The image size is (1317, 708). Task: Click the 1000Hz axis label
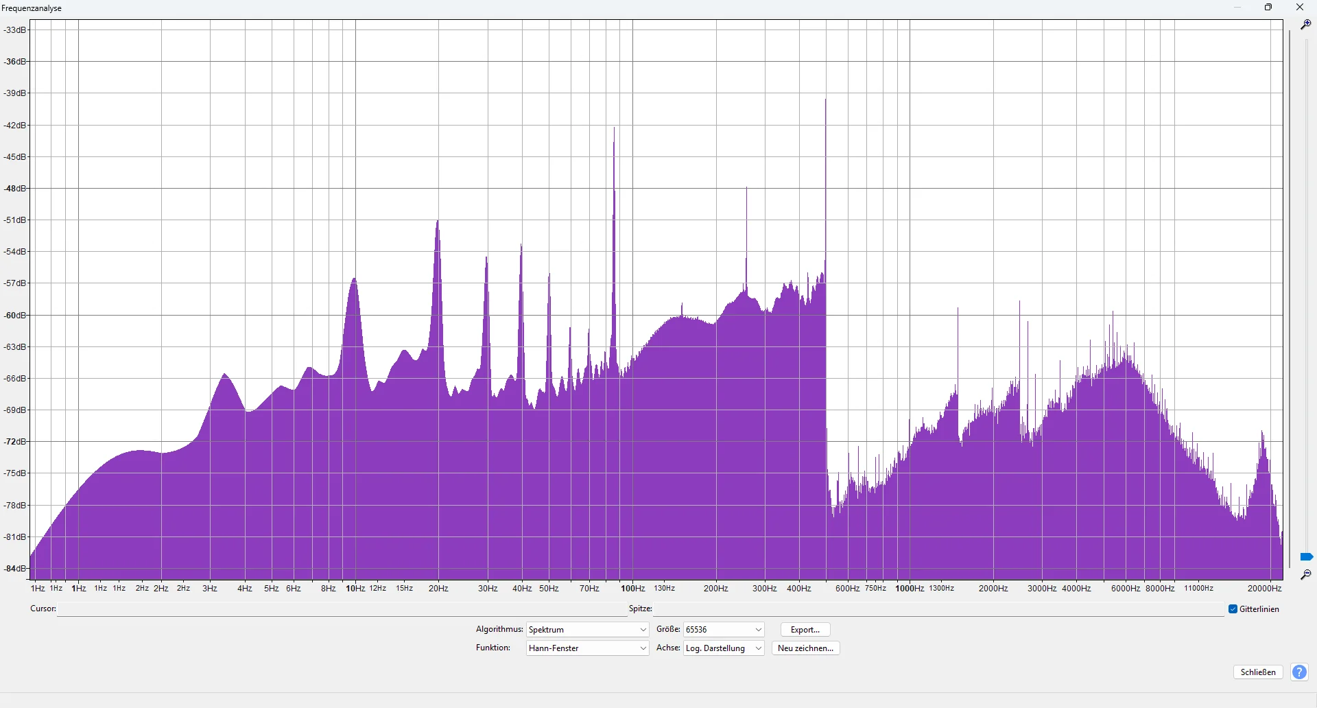[910, 589]
